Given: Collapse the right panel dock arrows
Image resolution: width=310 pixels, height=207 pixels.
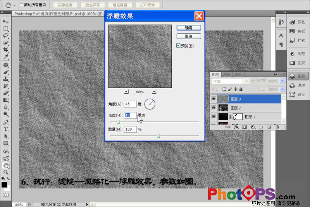Looking at the screenshot, I should pos(308,12).
